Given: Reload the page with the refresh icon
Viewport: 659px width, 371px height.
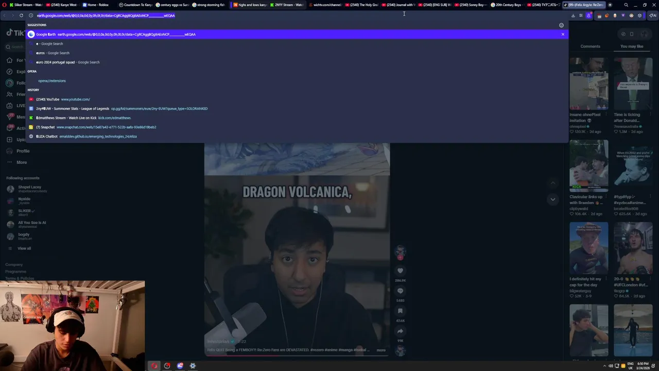Looking at the screenshot, I should (x=21, y=15).
